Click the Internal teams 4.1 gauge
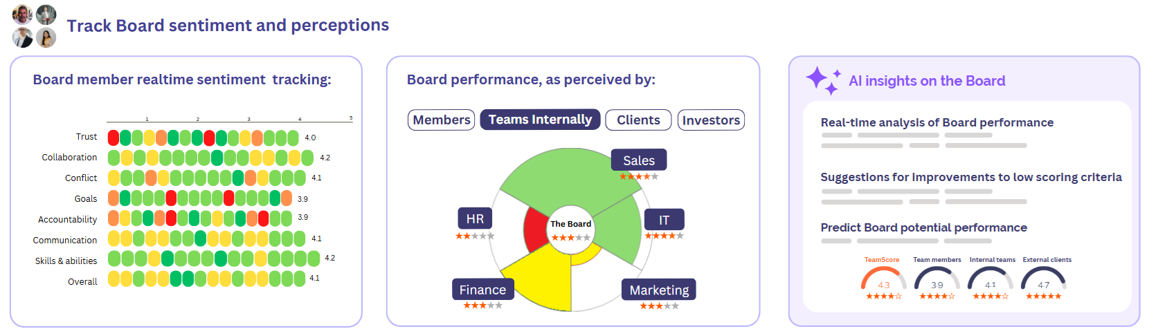This screenshot has height=329, width=1158. (990, 279)
